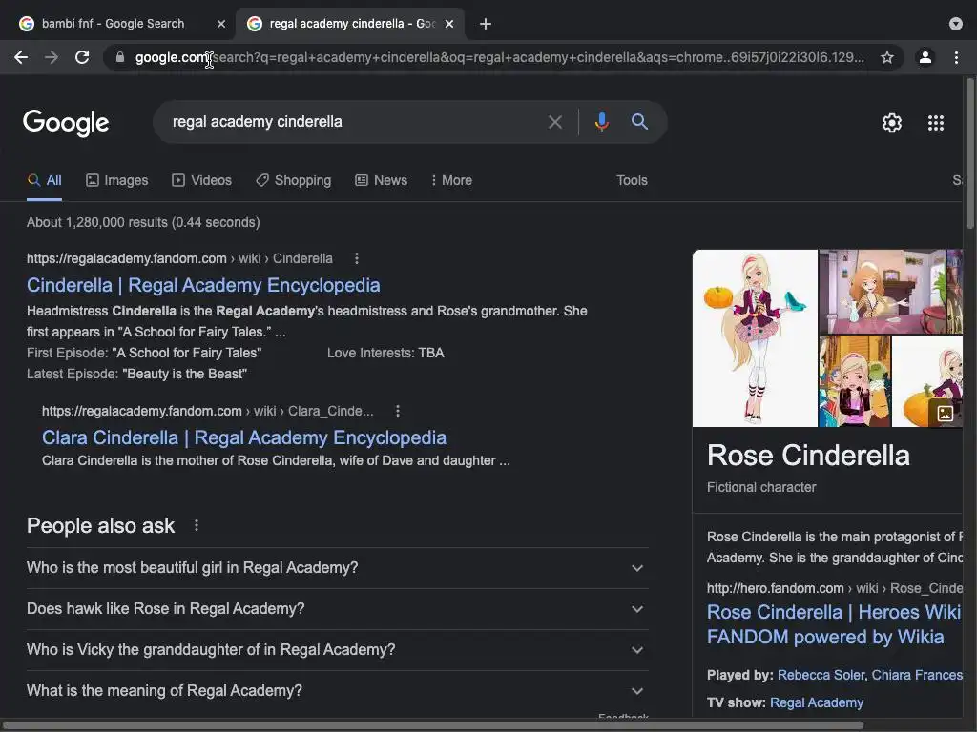Open Rose Cinderella | Heroes Wiki link
977x732 pixels.
click(834, 624)
